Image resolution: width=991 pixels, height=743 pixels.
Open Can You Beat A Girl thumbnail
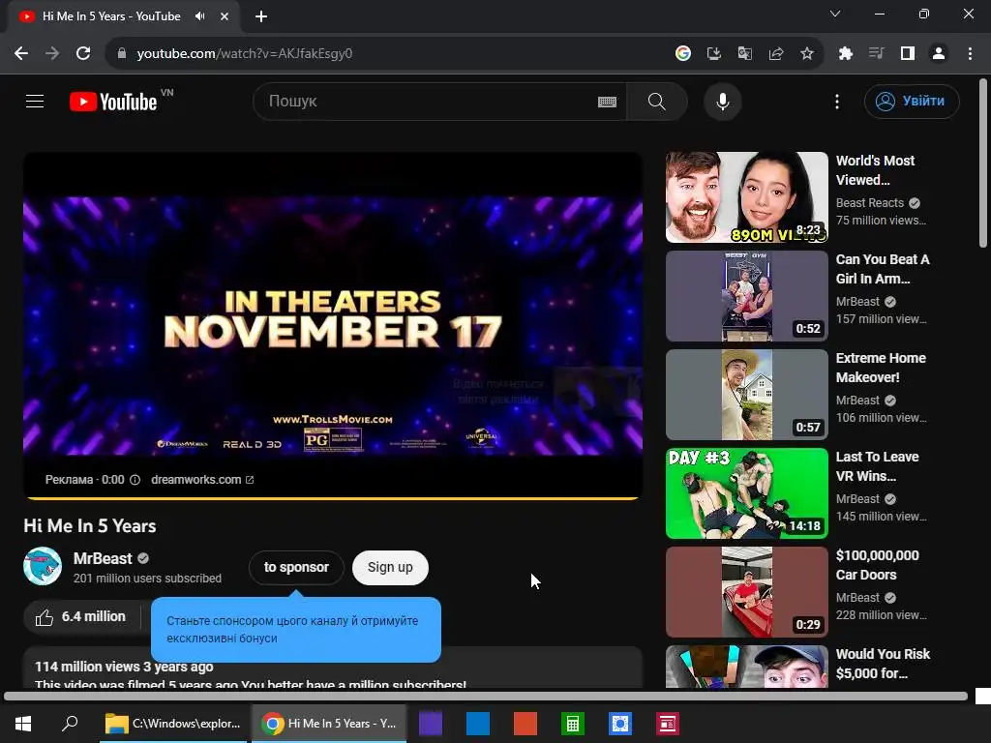[747, 296]
